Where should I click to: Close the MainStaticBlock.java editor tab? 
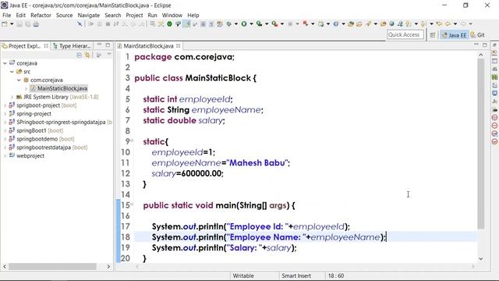[x=179, y=46]
